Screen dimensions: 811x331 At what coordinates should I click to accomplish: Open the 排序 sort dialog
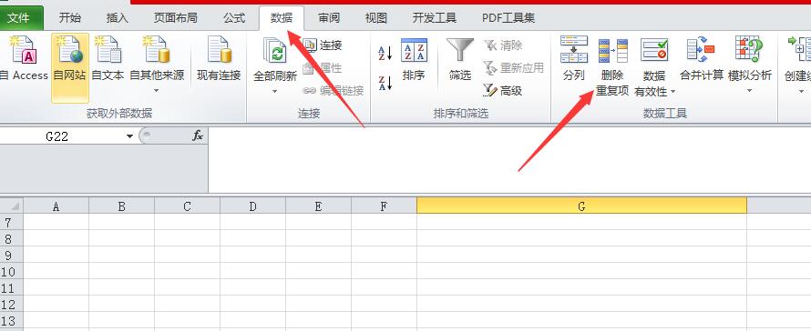(x=414, y=59)
